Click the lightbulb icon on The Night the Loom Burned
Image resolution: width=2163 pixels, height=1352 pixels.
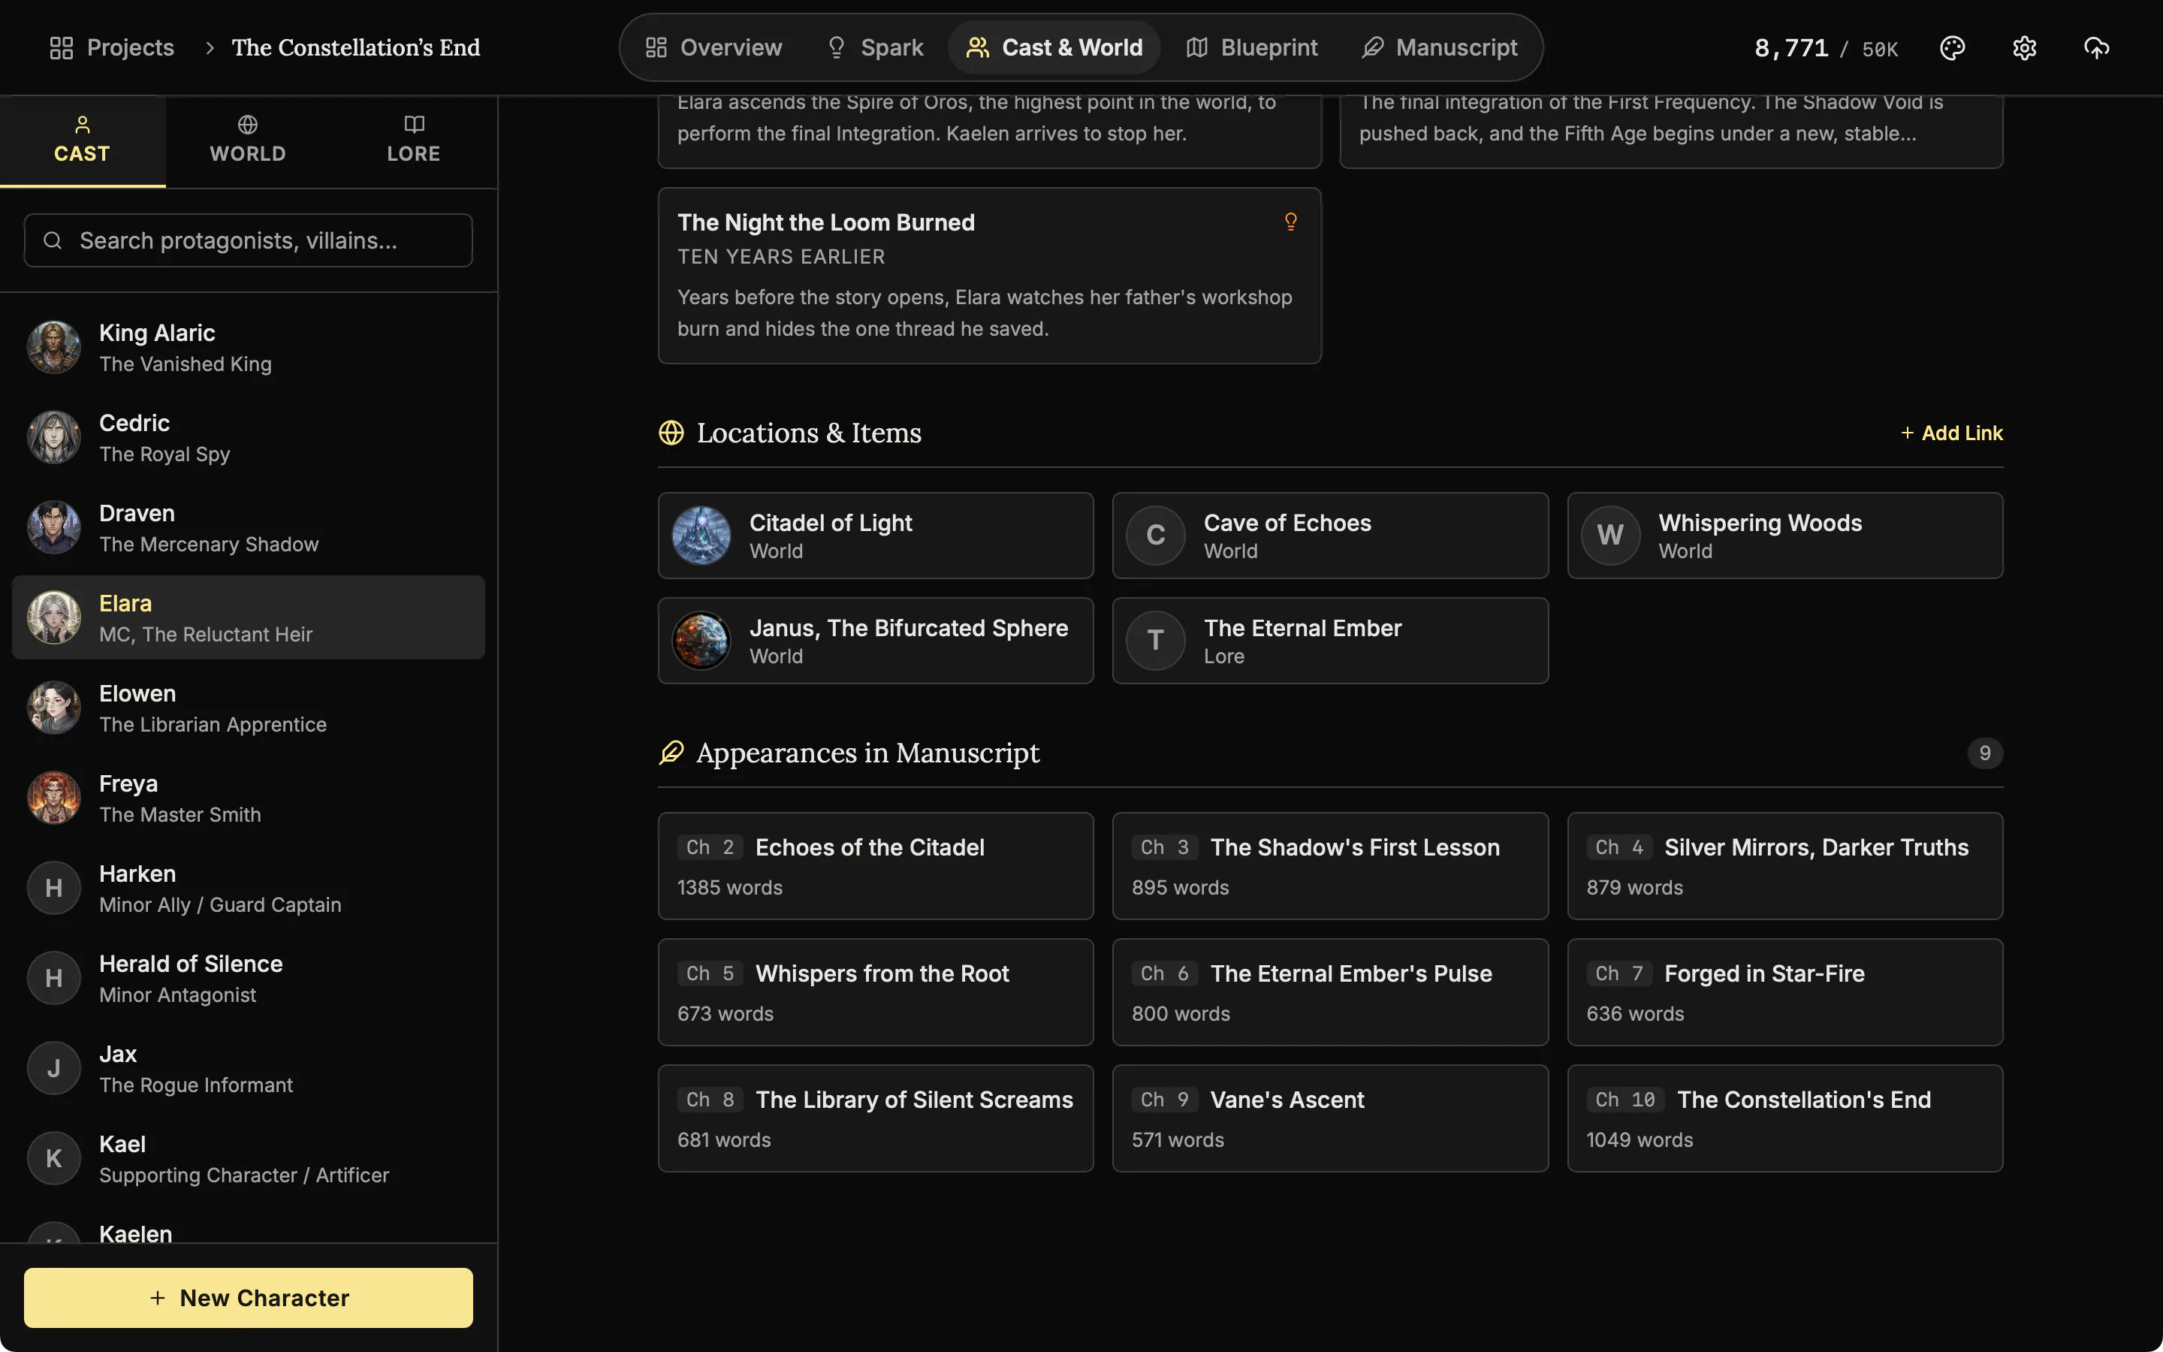click(x=1290, y=222)
